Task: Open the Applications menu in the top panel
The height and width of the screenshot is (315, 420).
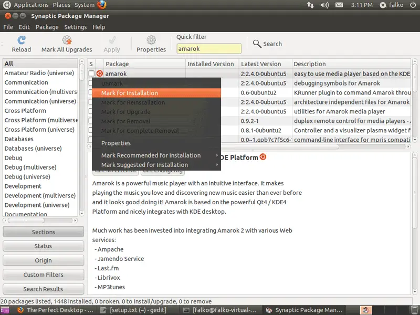Action: coord(31,5)
